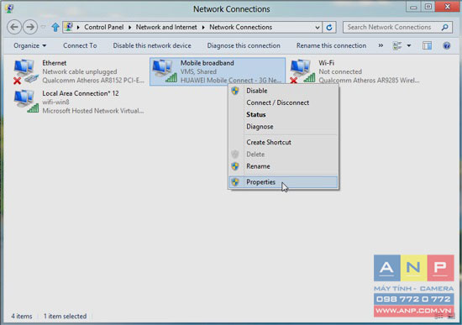This screenshot has width=462, height=325.
Task: Expand arrow after Network and Internet breadcrumb
Action: click(203, 28)
